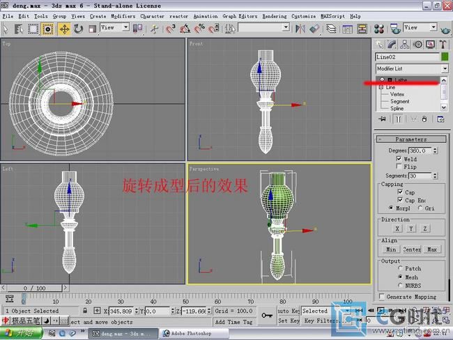Viewport: 453px width, 340px height.
Task: Select Mesh output radio button
Action: pos(400,277)
